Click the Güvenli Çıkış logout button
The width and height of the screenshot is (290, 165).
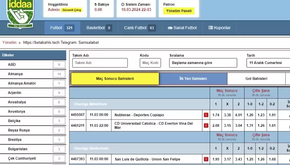[72, 10]
